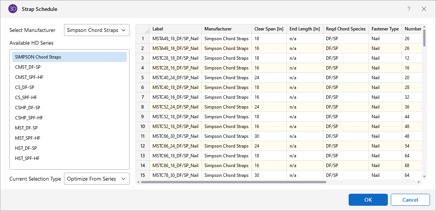Image resolution: width=436 pixels, height=211 pixels.
Task: Click the horizontal scrollbar right arrow
Action: click(419, 182)
